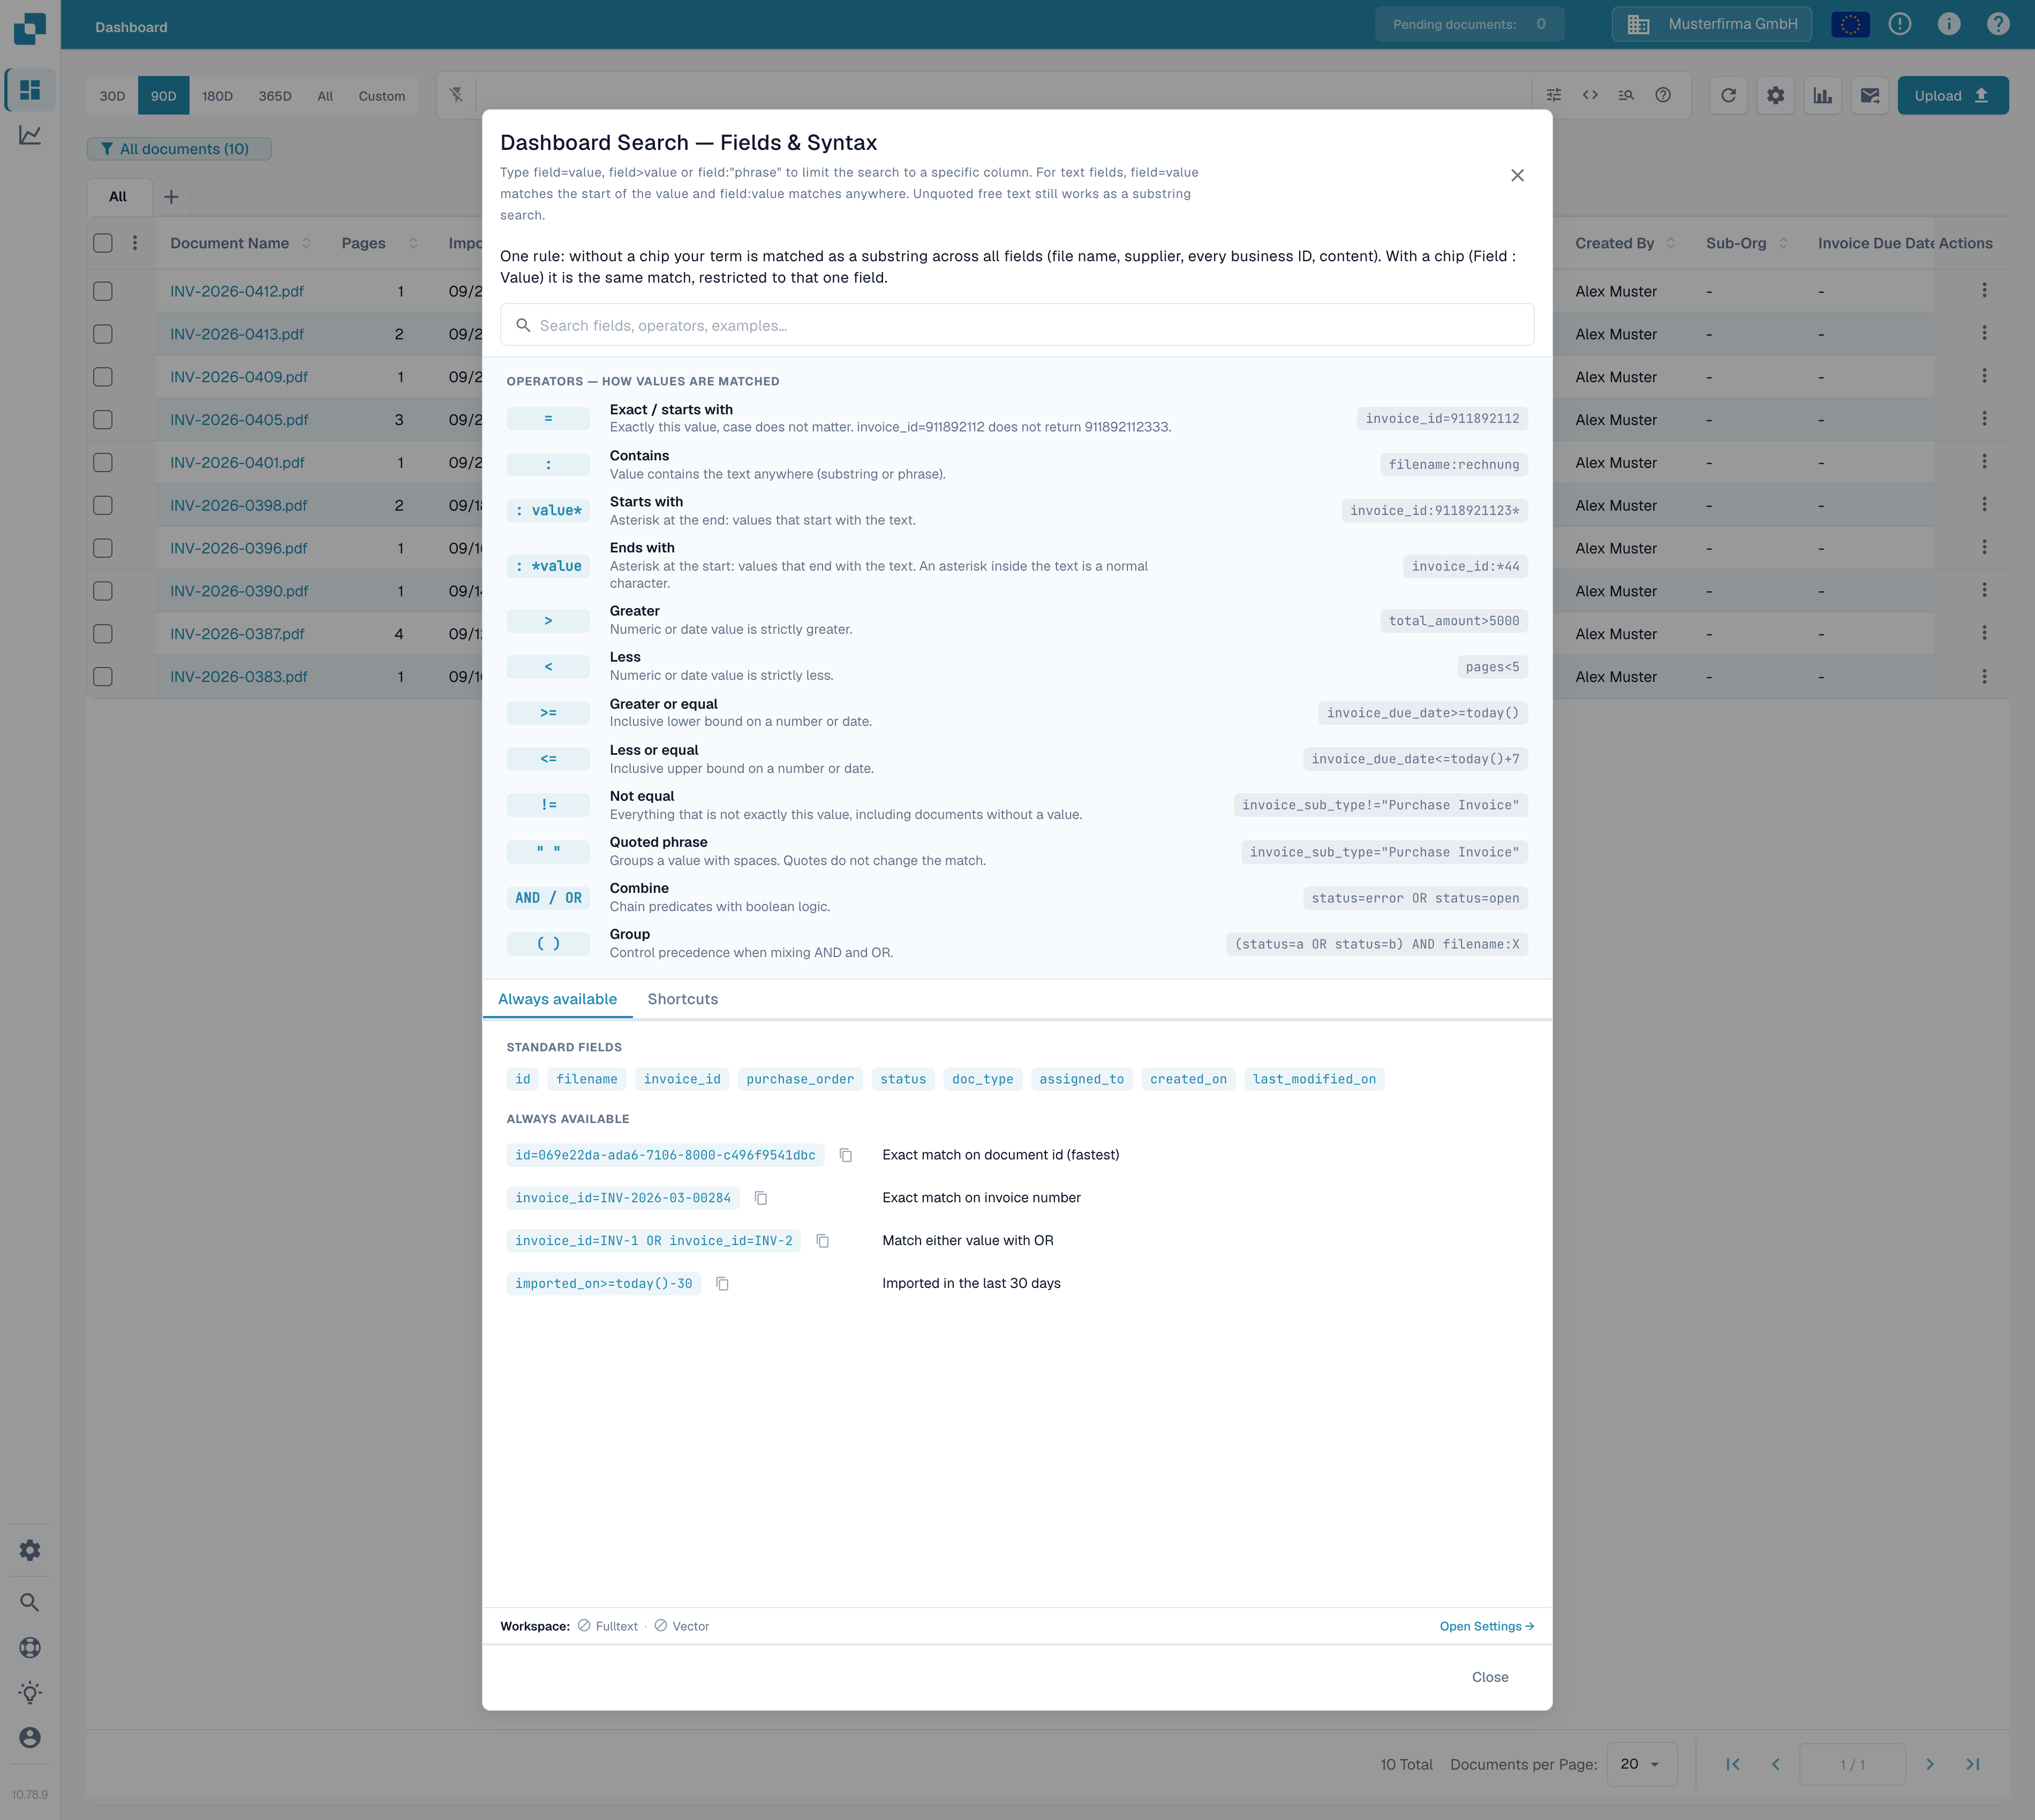Select the 365D time range
2035x1820 pixels.
tap(275, 96)
